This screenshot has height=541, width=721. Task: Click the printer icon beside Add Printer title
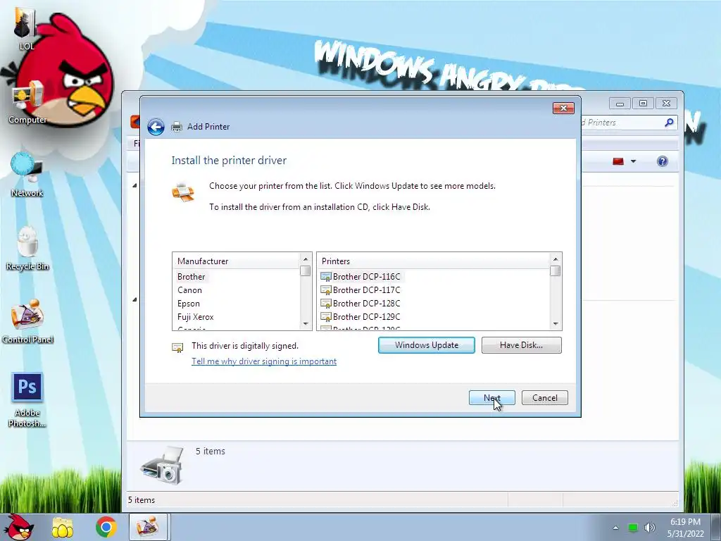(x=177, y=127)
